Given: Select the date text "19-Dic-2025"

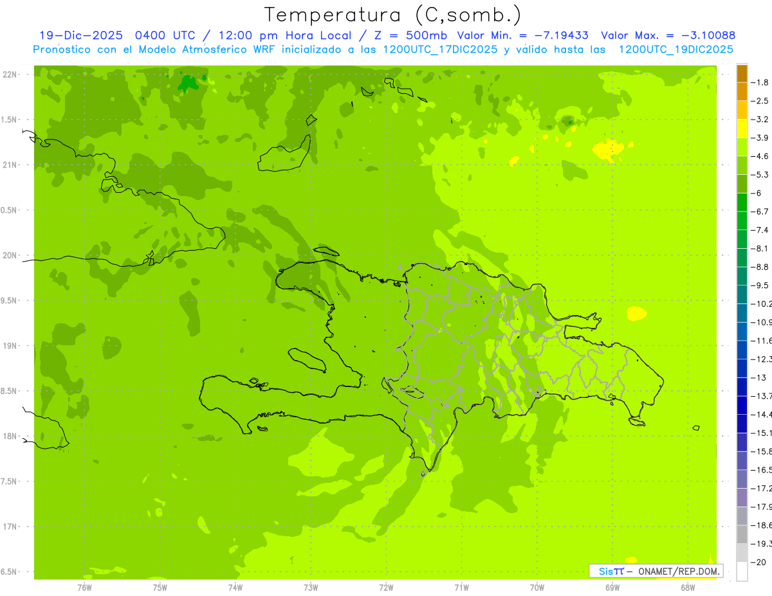Looking at the screenshot, I should [81, 35].
